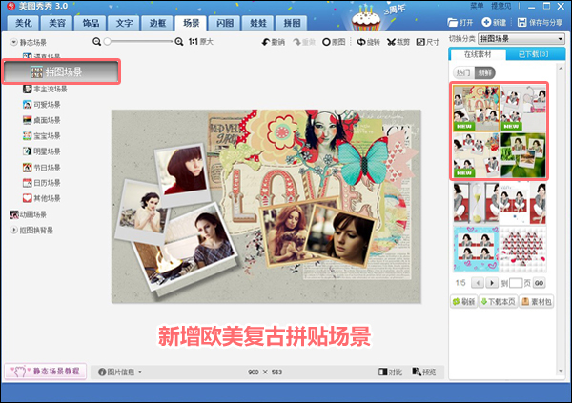572x403 pixels.
Task: Open the 图片信息 dropdown arrow
Action: coord(140,373)
